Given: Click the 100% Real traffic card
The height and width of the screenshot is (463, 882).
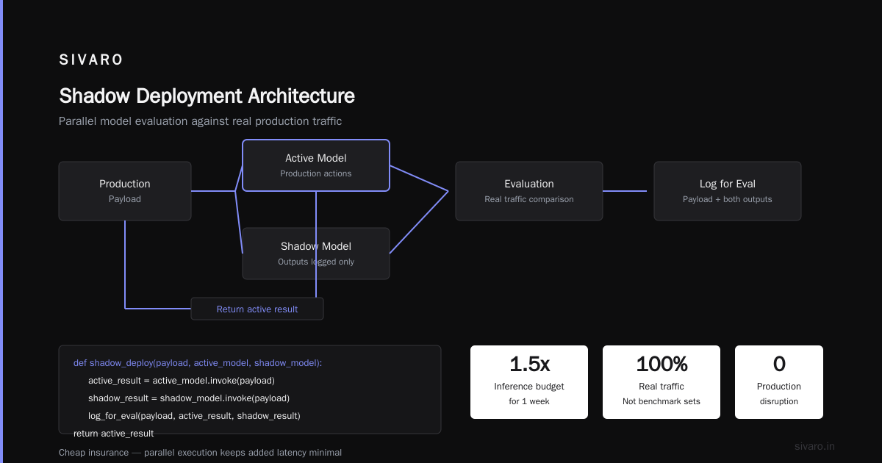Looking at the screenshot, I should [661, 382].
